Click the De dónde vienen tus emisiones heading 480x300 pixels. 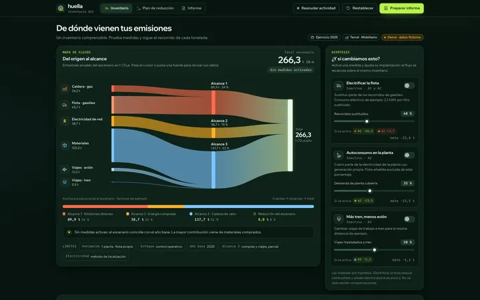point(114,28)
